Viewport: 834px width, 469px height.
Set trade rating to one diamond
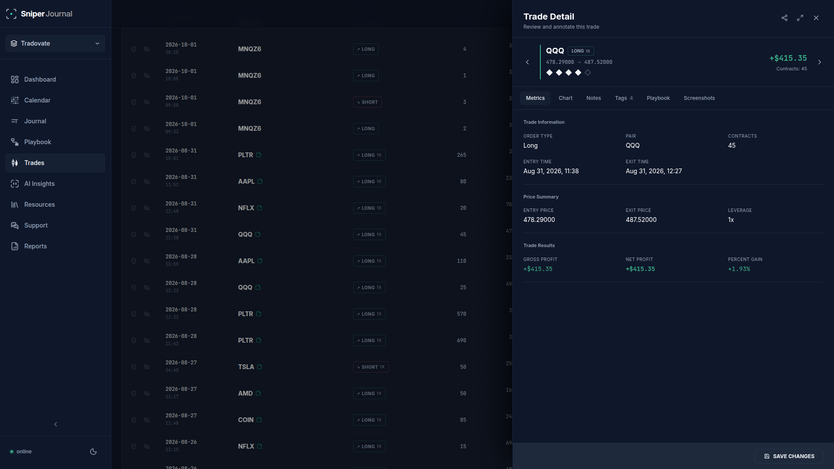pos(549,73)
